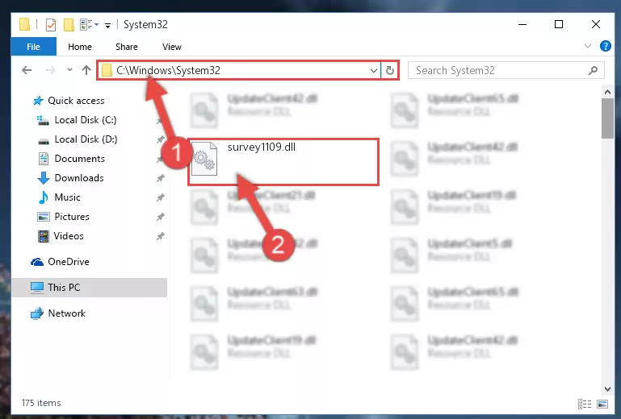Click the pin icon beside Local Disk (D:)

(x=160, y=139)
